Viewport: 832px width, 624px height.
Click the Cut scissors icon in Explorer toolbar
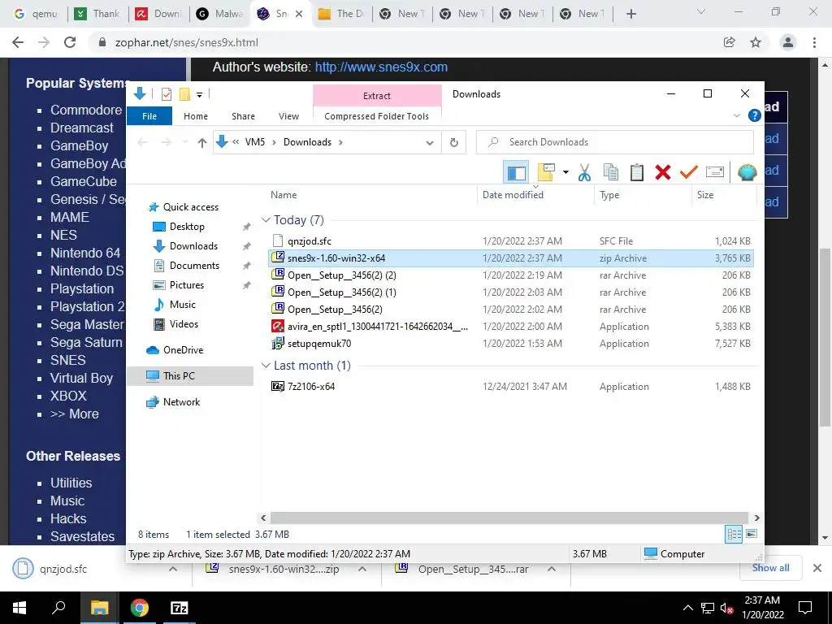coord(584,172)
